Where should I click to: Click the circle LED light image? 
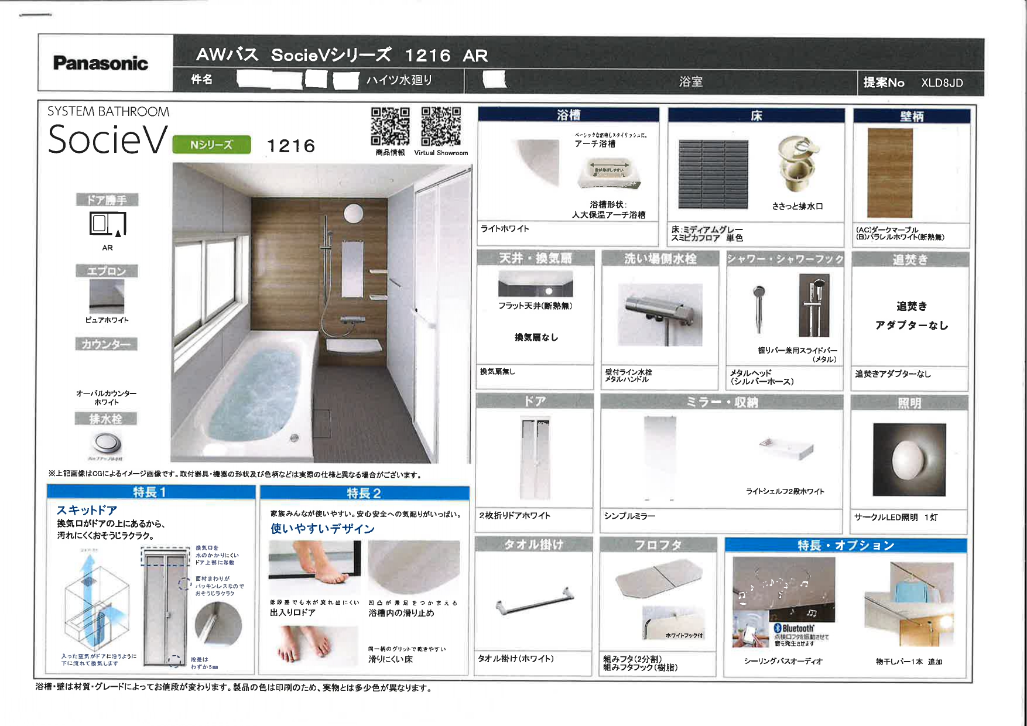point(909,460)
